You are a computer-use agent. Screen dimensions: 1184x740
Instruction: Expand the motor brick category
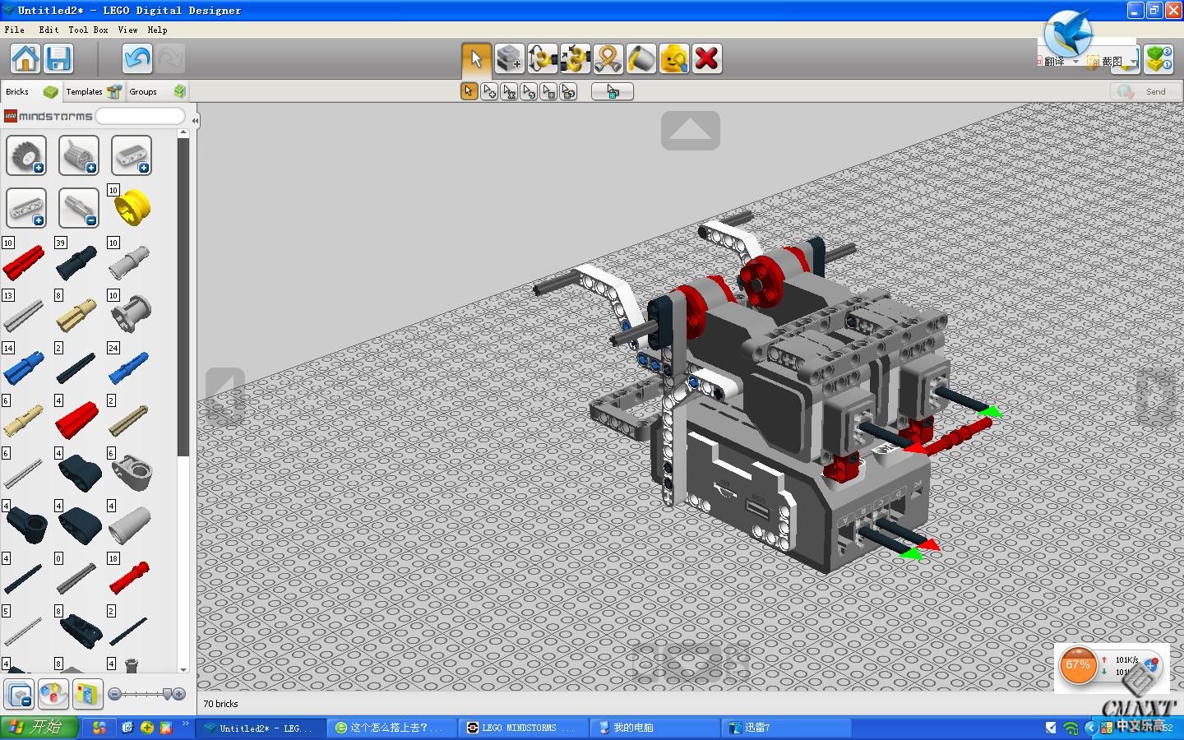pos(79,155)
